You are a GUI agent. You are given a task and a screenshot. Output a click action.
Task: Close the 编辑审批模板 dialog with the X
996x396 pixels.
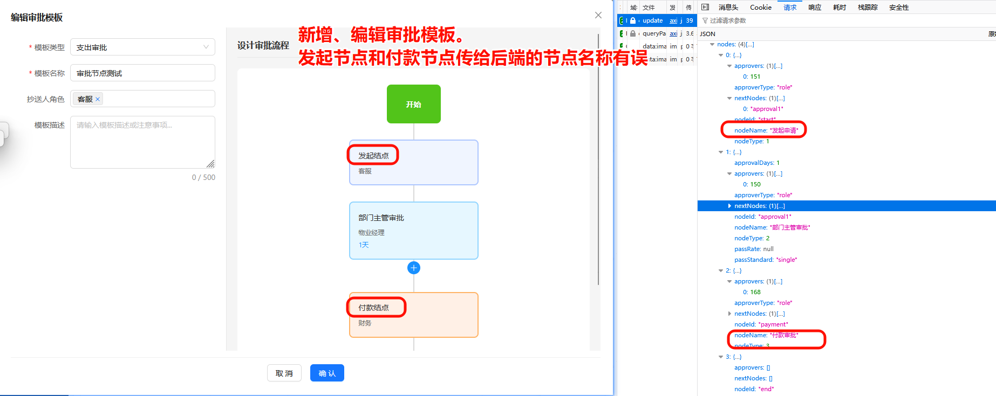coord(598,15)
